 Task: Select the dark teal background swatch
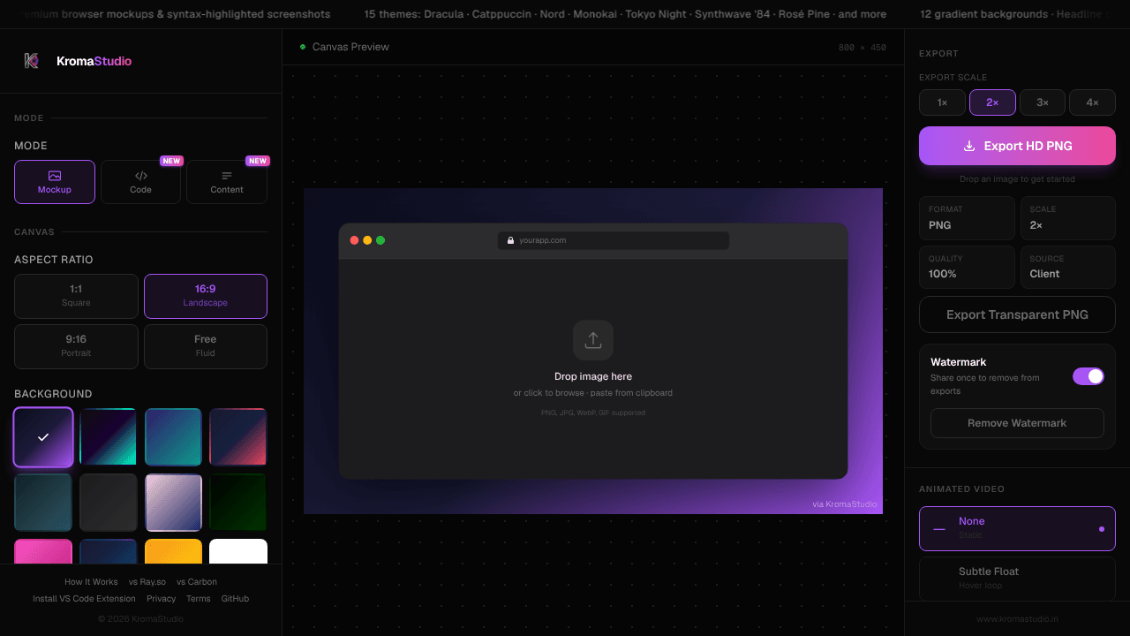click(43, 503)
